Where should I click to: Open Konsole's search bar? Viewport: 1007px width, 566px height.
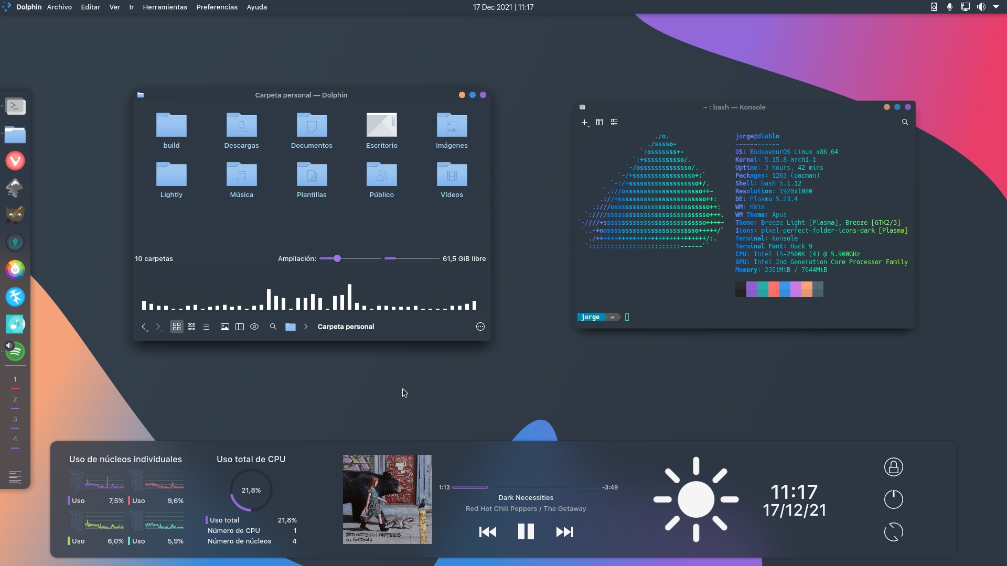pyautogui.click(x=905, y=122)
